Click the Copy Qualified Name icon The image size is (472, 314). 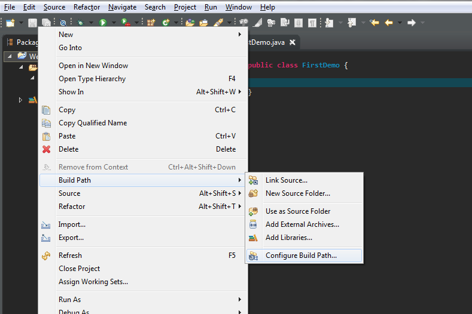coord(46,123)
